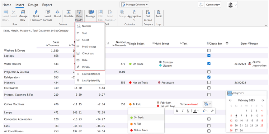Go to previous month in calendar
The image size is (269, 134).
pos(230,100)
